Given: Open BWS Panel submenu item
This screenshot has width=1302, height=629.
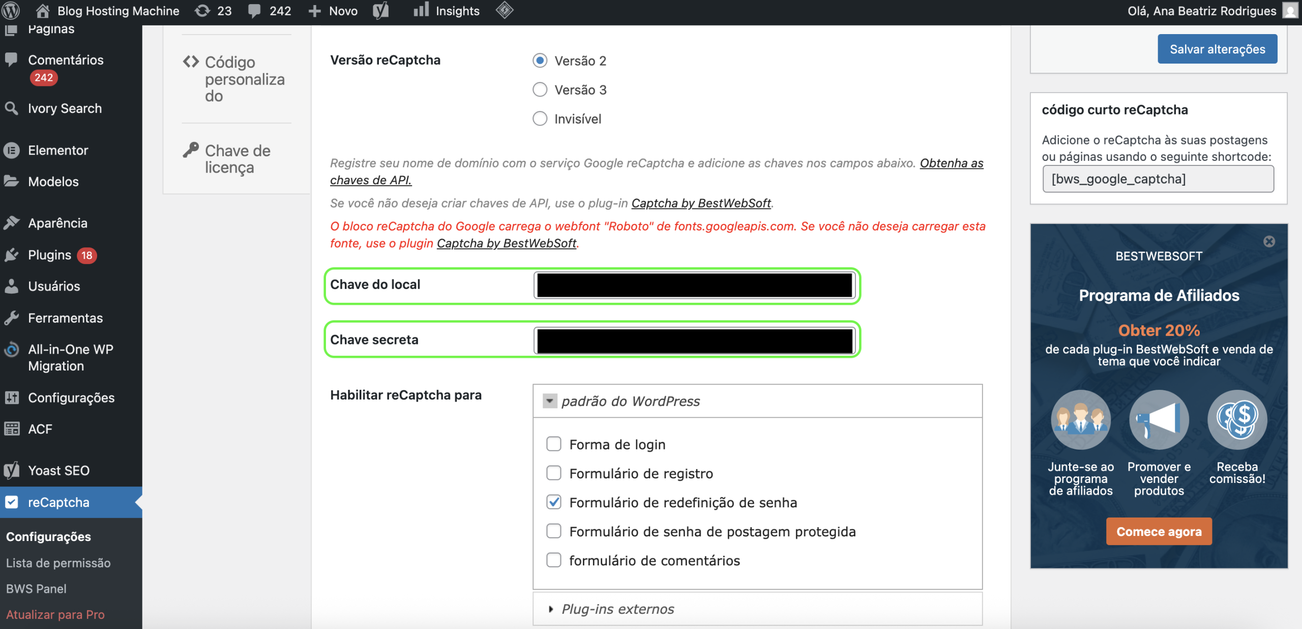Looking at the screenshot, I should click(x=36, y=588).
